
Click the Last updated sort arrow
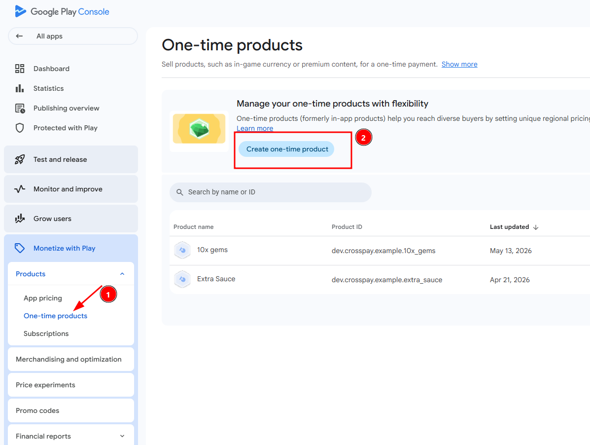[536, 227]
